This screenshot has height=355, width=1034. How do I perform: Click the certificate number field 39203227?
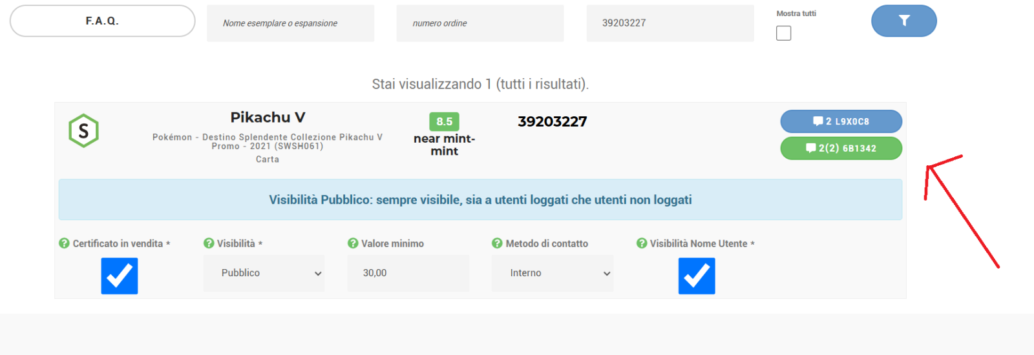point(670,23)
